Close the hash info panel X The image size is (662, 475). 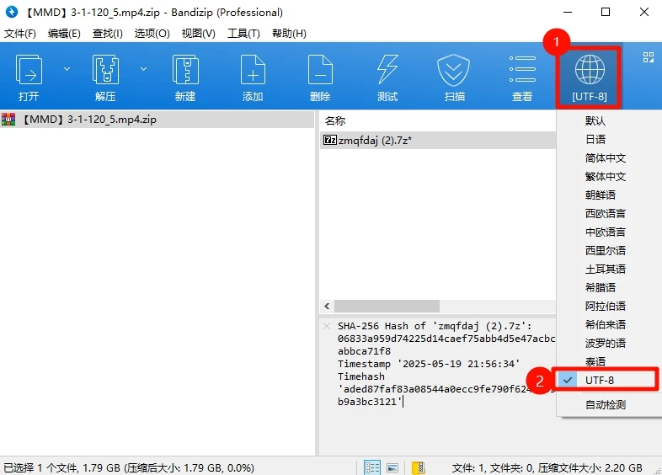click(327, 326)
